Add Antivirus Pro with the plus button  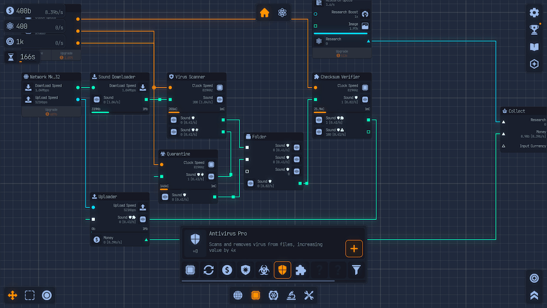tap(354, 249)
